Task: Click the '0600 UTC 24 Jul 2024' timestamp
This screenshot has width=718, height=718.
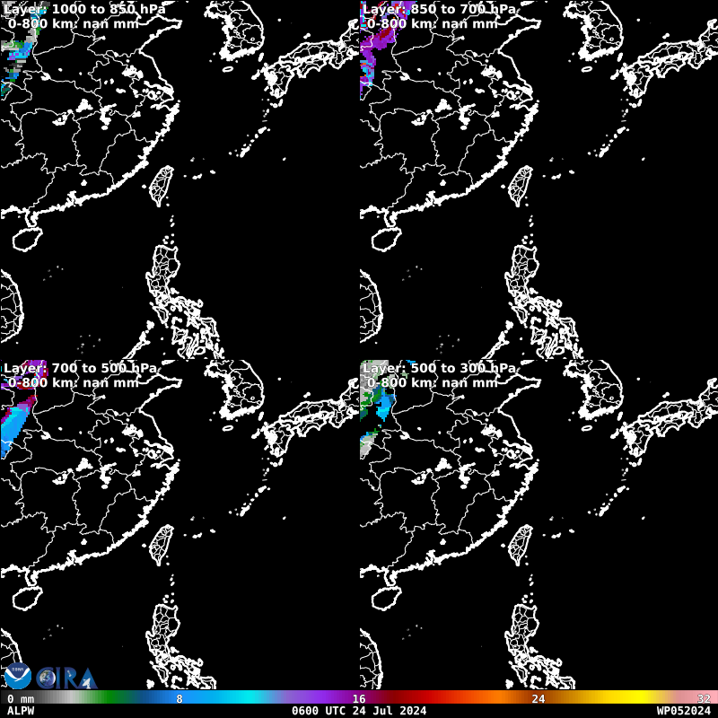Action: (x=359, y=711)
